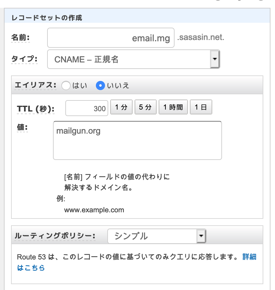Set TTL using the 5分 button

click(145, 107)
